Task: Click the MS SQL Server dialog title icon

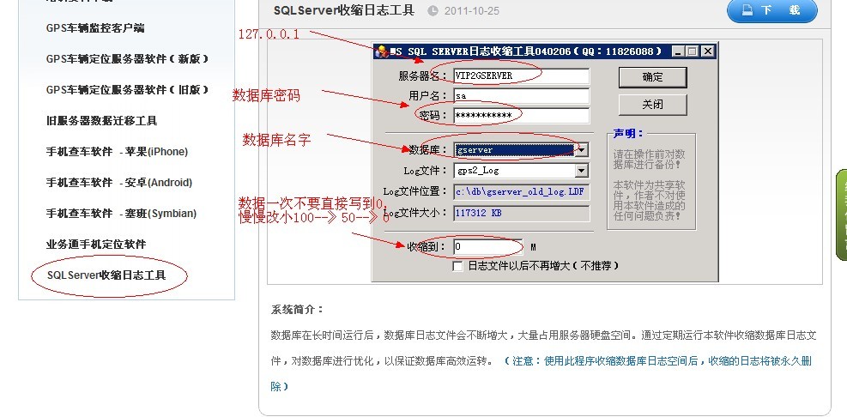Action: pos(381,52)
